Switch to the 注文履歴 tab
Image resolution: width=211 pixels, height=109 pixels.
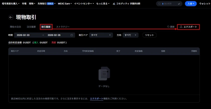pyautogui.click(x=31, y=27)
